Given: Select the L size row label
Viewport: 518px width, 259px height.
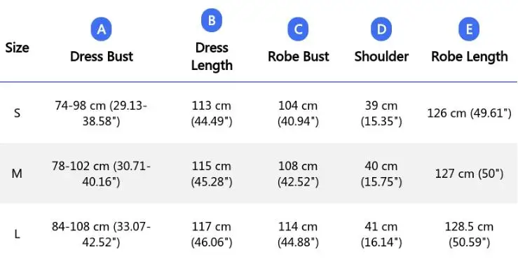Looking at the screenshot, I should point(18,234).
